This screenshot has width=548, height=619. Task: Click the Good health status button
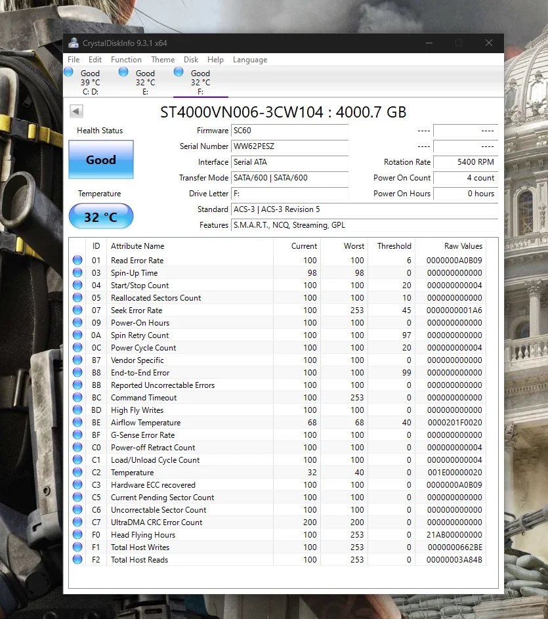(x=101, y=160)
